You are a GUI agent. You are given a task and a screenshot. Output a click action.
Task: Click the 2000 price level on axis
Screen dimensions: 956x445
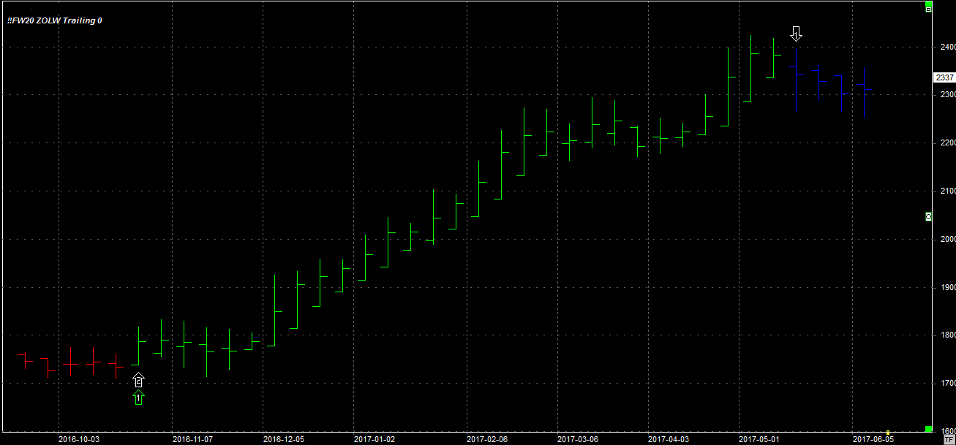pyautogui.click(x=948, y=240)
